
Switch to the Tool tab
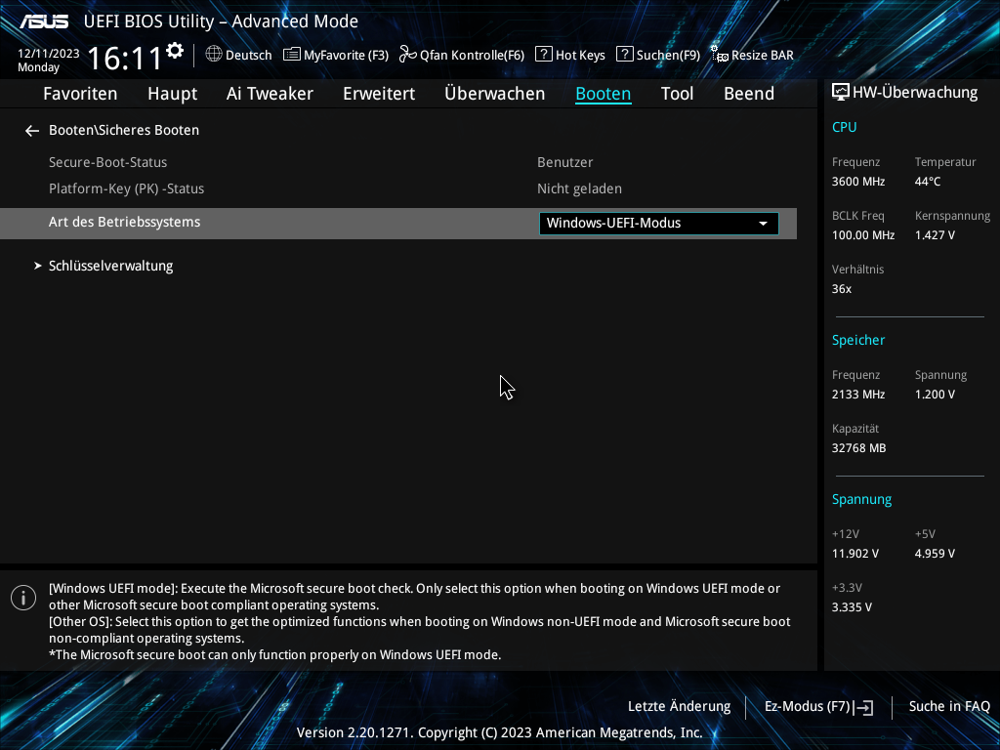tap(678, 94)
